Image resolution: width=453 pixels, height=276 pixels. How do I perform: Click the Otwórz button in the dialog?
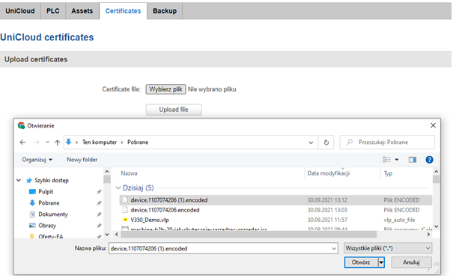[x=361, y=262]
